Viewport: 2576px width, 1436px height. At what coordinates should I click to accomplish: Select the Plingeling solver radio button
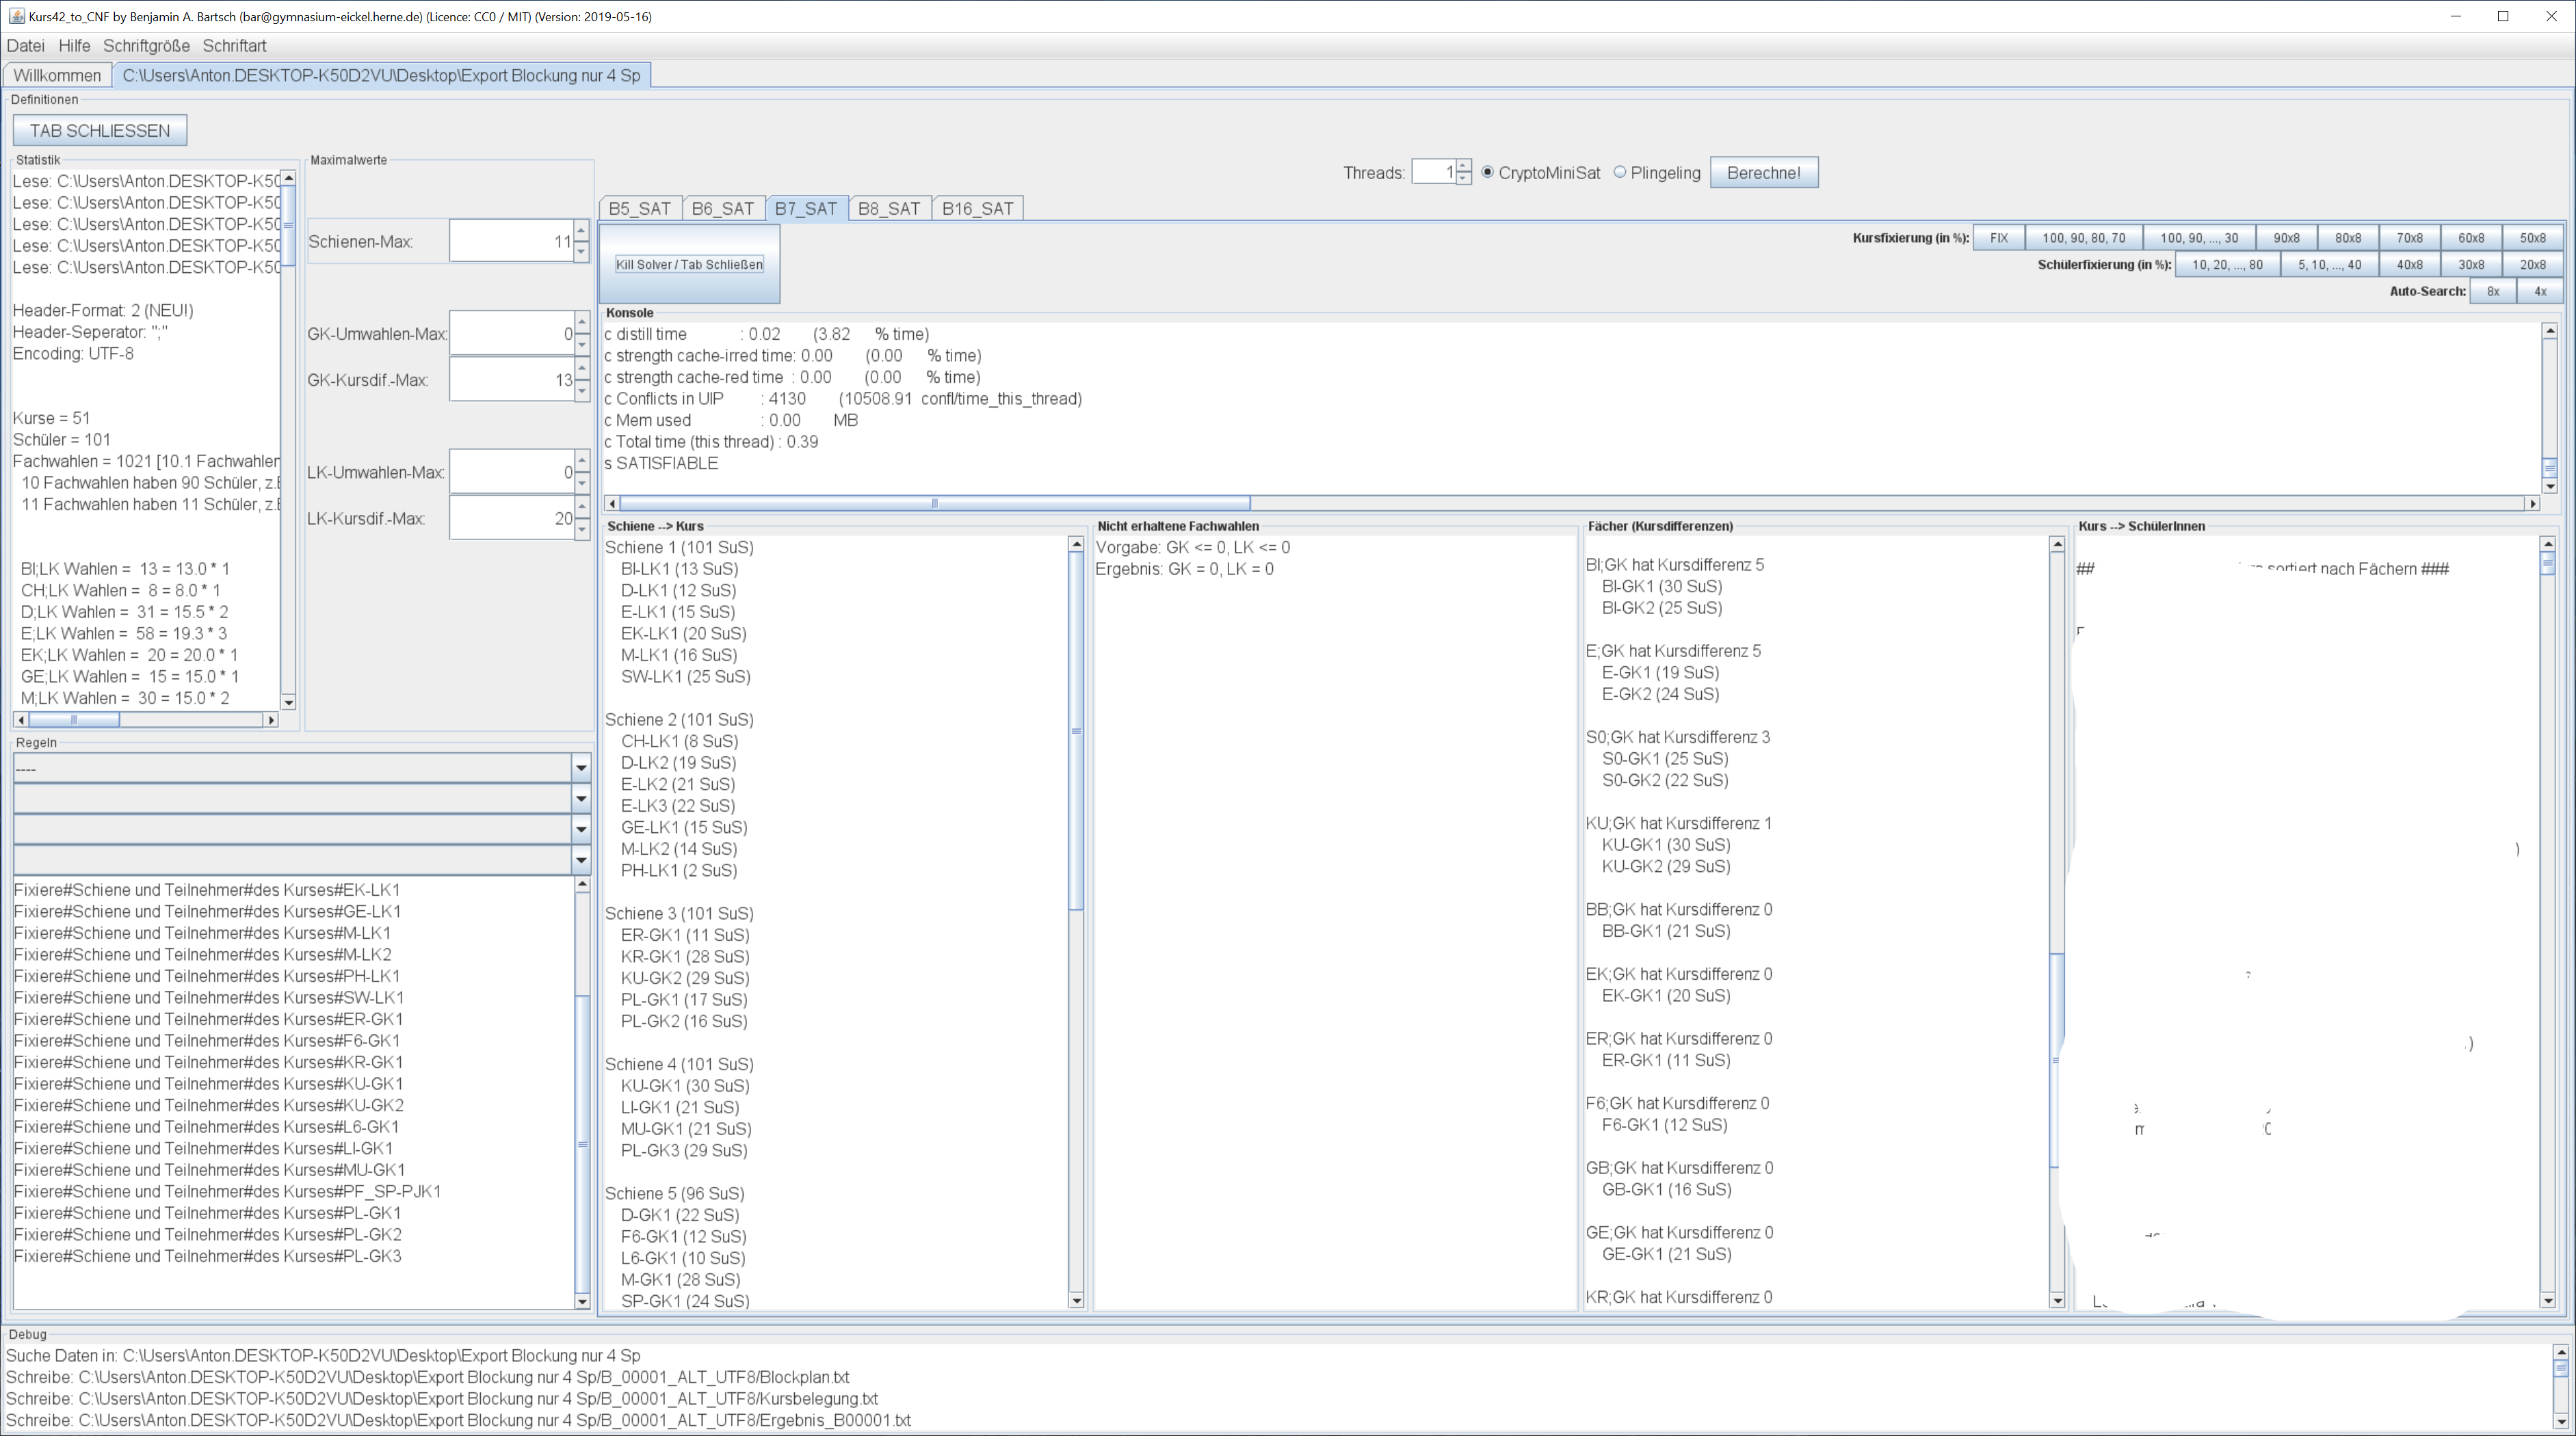coord(1620,172)
